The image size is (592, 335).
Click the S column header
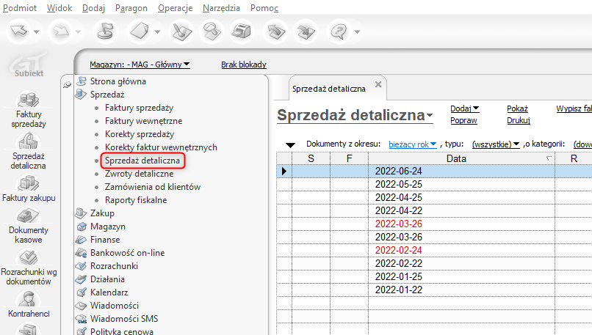[311, 158]
